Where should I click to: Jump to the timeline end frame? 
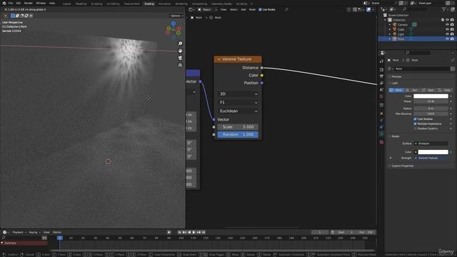point(204,232)
